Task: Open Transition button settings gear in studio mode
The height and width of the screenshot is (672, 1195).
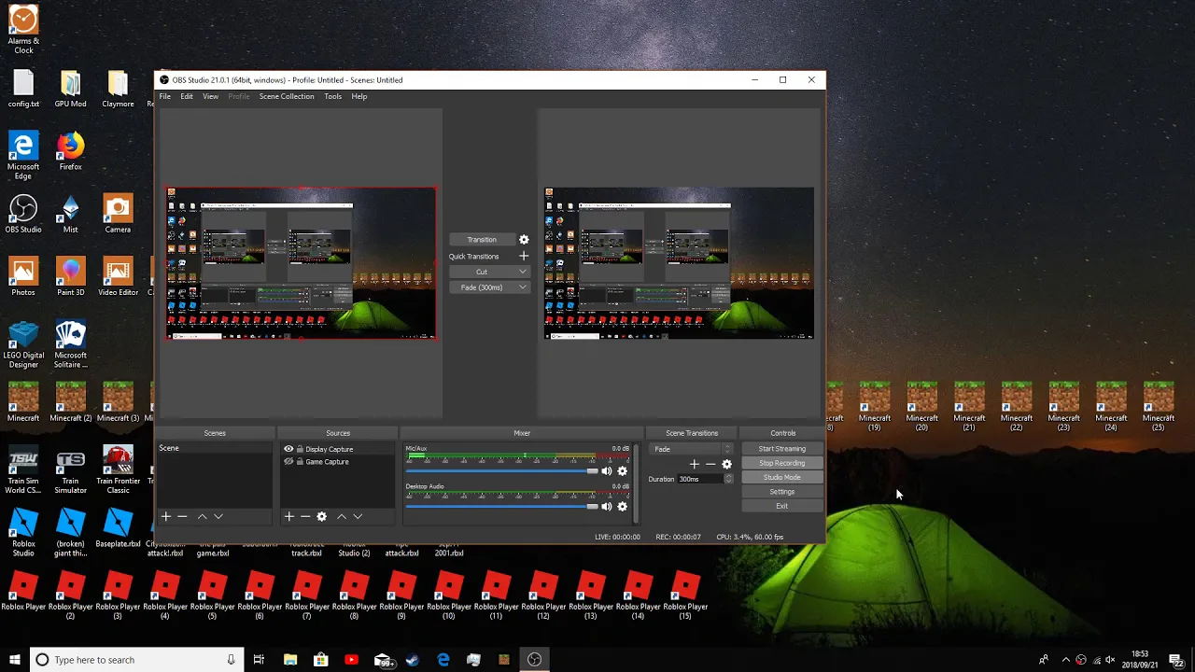Action: [x=524, y=240]
